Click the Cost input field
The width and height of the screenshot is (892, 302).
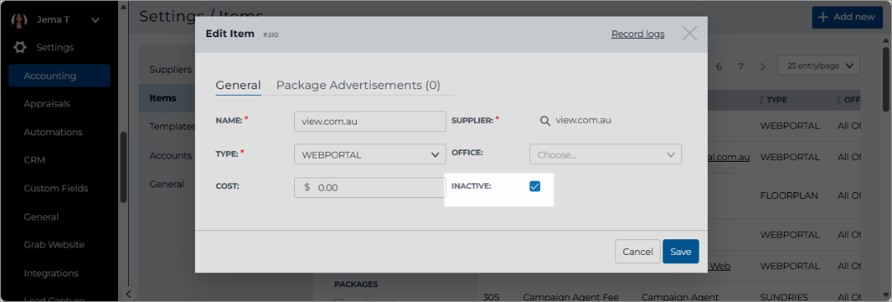click(x=370, y=187)
